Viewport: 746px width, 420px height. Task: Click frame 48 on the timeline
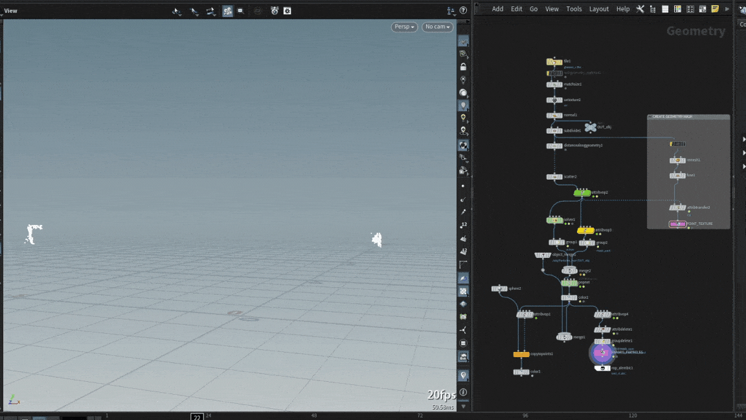point(314,415)
